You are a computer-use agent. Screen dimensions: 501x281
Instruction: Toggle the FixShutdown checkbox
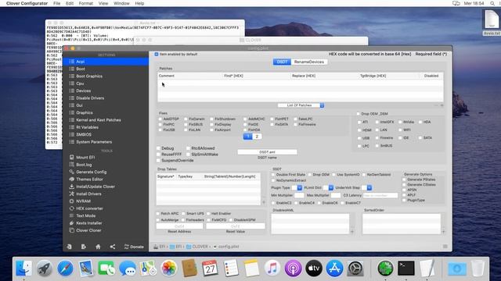pyautogui.click(x=211, y=119)
